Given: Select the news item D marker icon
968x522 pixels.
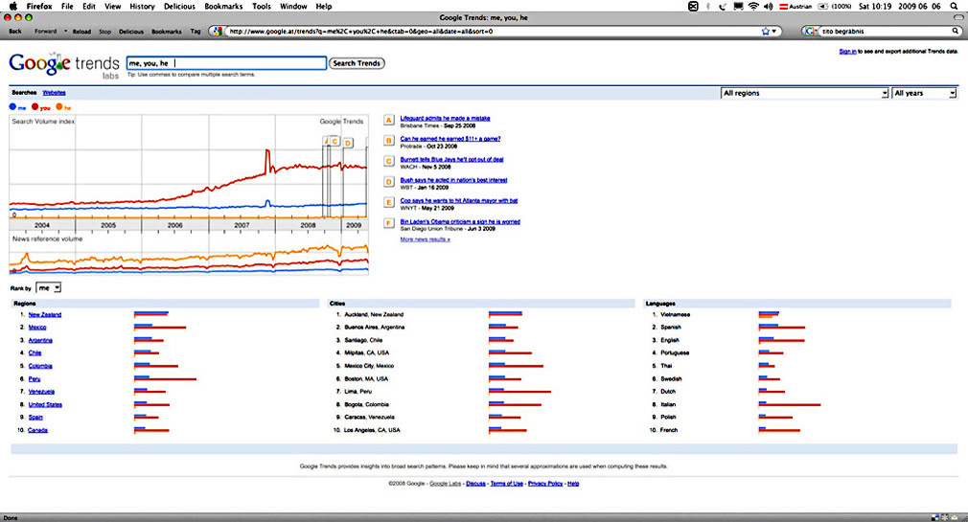Looking at the screenshot, I should pyautogui.click(x=389, y=182).
